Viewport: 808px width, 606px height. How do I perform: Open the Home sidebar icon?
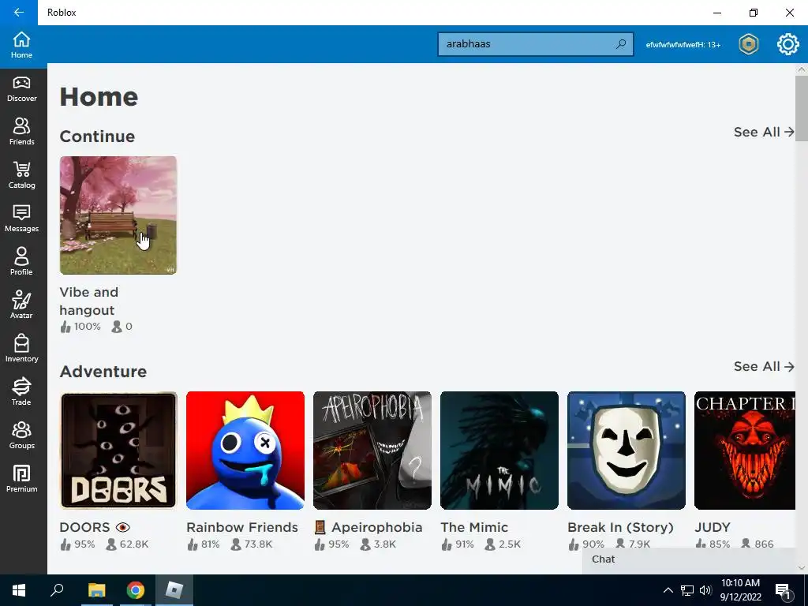pyautogui.click(x=21, y=45)
